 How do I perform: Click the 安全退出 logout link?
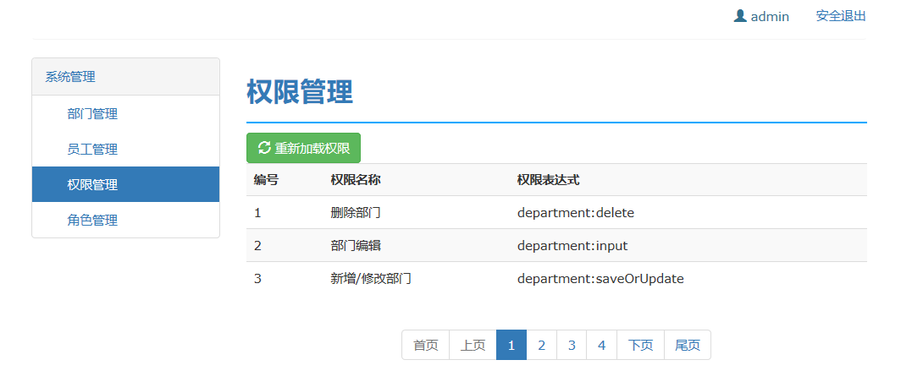coord(840,16)
